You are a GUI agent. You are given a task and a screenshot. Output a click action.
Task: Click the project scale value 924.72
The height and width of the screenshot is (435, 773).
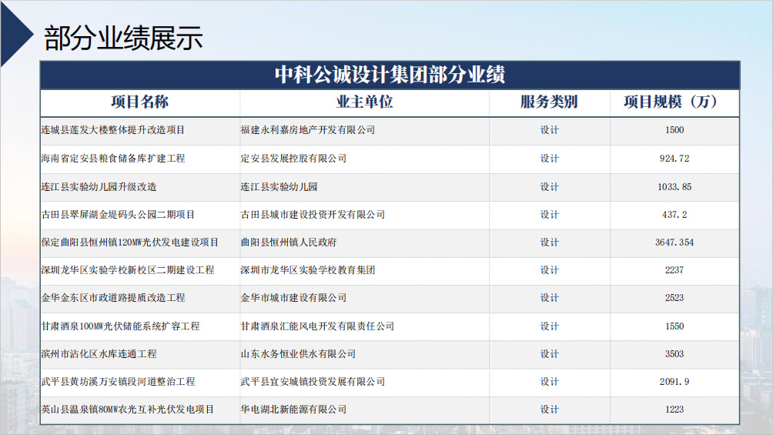point(674,159)
